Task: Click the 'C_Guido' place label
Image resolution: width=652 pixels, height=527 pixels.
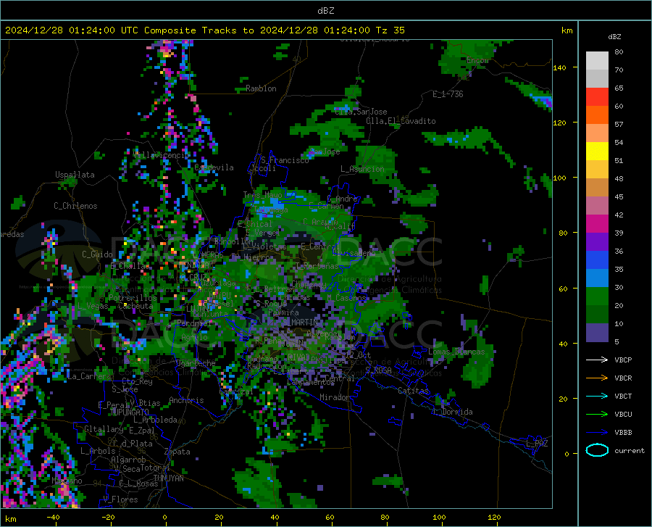Action: pyautogui.click(x=97, y=254)
